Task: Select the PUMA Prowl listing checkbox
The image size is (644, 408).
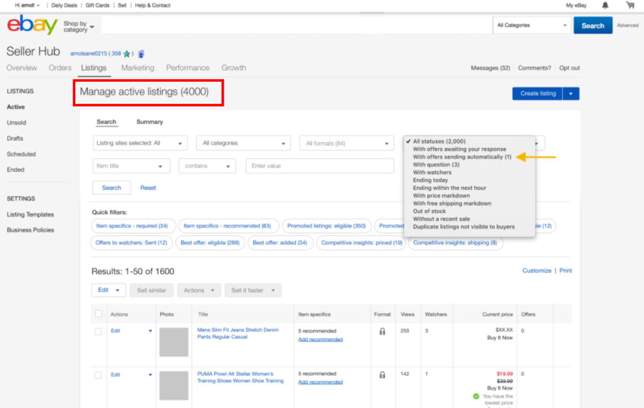Action: tap(98, 375)
